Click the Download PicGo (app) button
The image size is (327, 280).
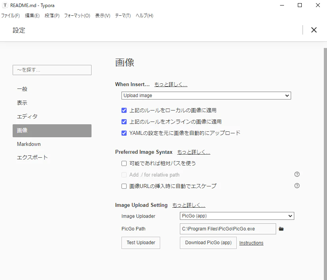(x=208, y=243)
